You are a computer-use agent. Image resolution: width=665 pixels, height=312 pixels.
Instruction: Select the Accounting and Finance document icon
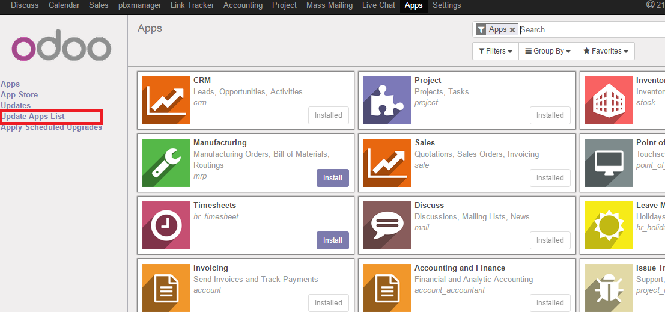387,288
